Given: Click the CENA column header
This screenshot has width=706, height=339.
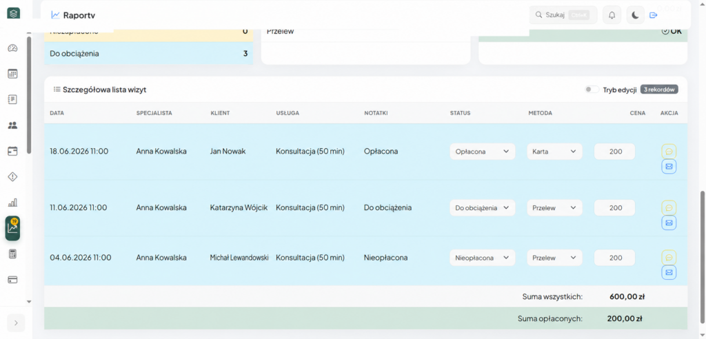Looking at the screenshot, I should coord(638,113).
